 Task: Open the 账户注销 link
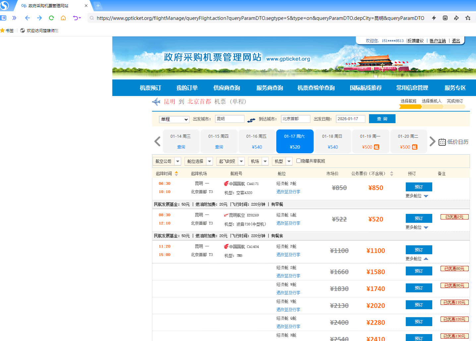tap(438, 41)
